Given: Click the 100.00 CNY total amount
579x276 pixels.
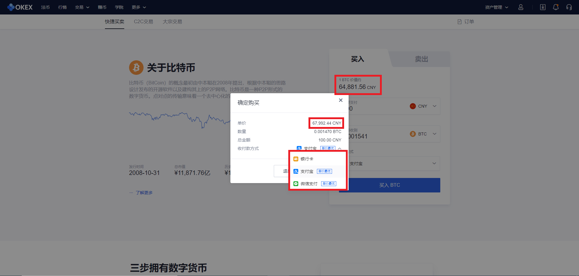Looking at the screenshot, I should (x=330, y=140).
